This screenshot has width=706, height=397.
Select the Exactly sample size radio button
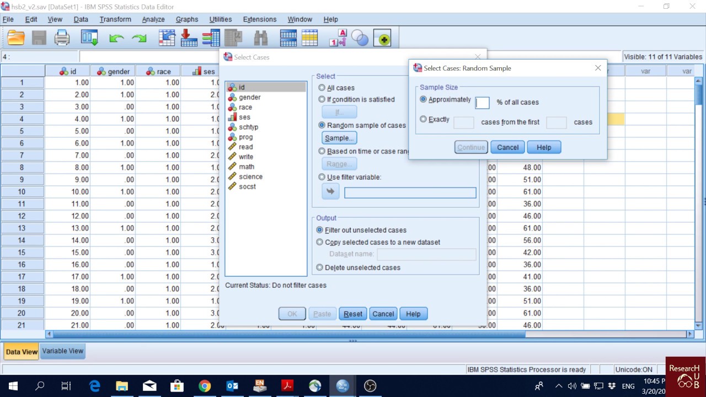[423, 119]
